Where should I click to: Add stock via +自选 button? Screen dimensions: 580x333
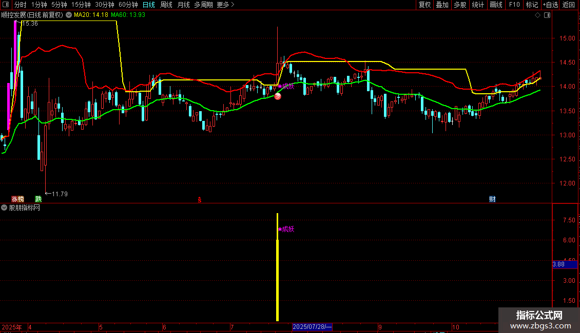click(550, 5)
